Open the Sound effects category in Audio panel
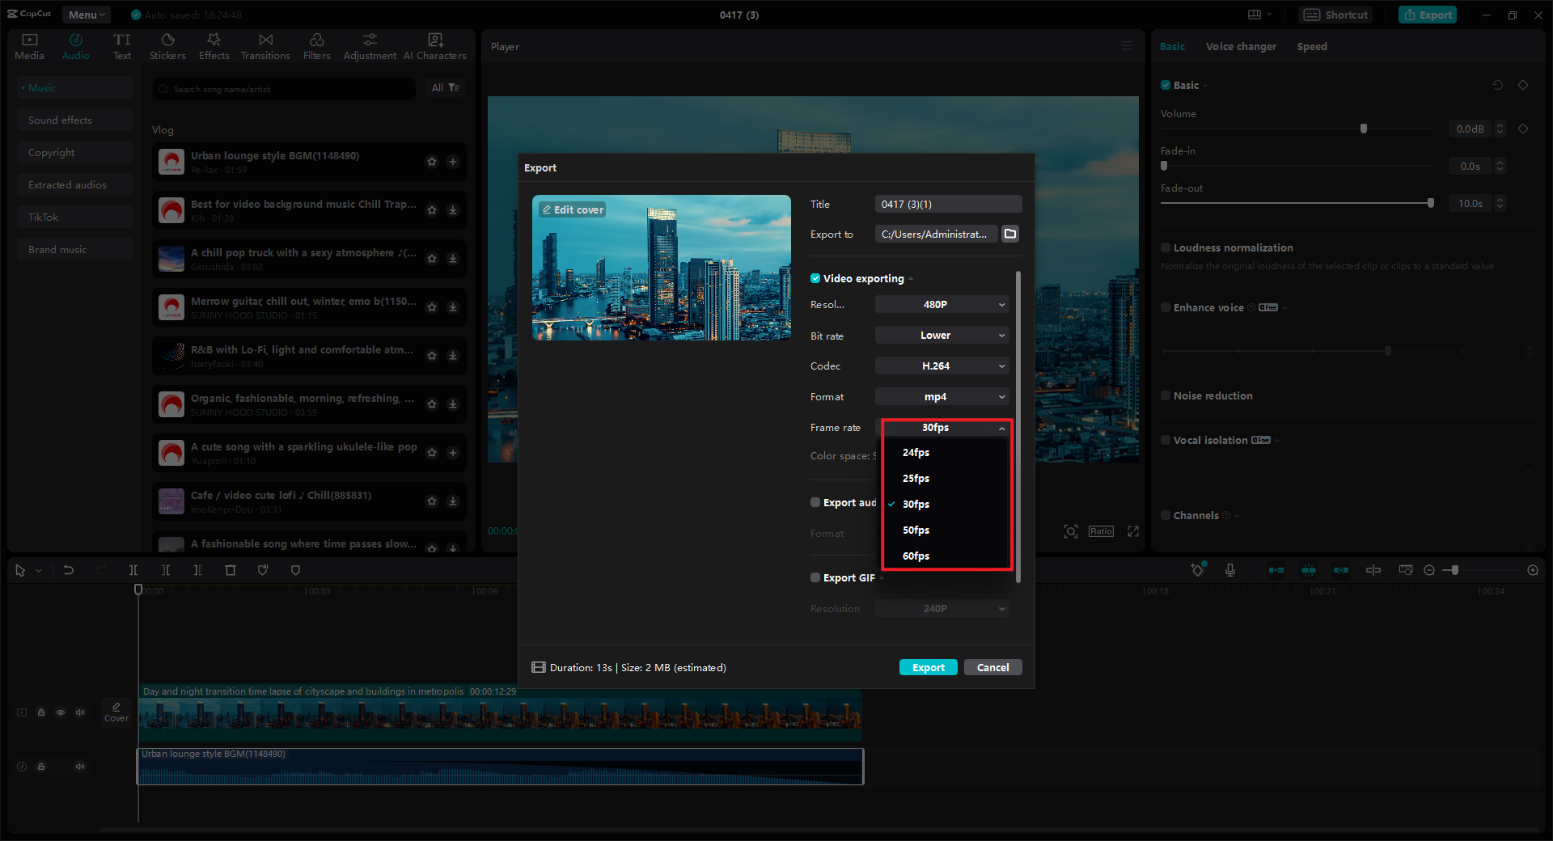Viewport: 1553px width, 841px height. (60, 120)
